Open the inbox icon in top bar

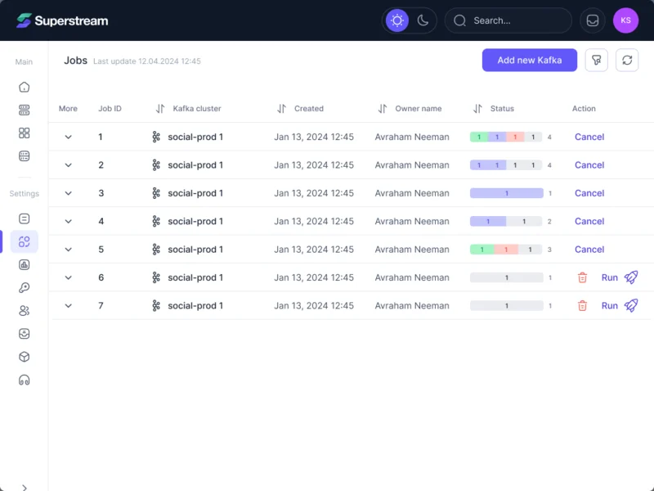tap(592, 20)
